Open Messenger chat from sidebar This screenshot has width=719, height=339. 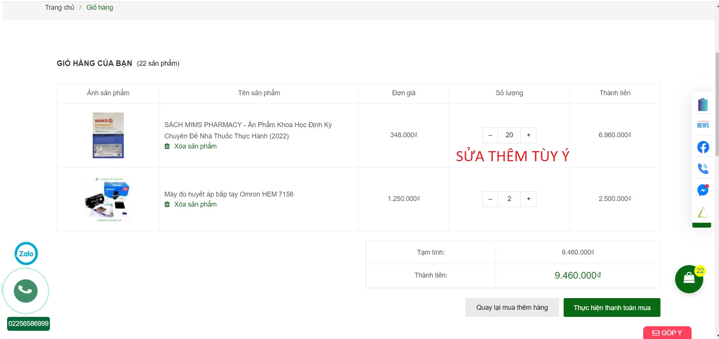point(703,190)
